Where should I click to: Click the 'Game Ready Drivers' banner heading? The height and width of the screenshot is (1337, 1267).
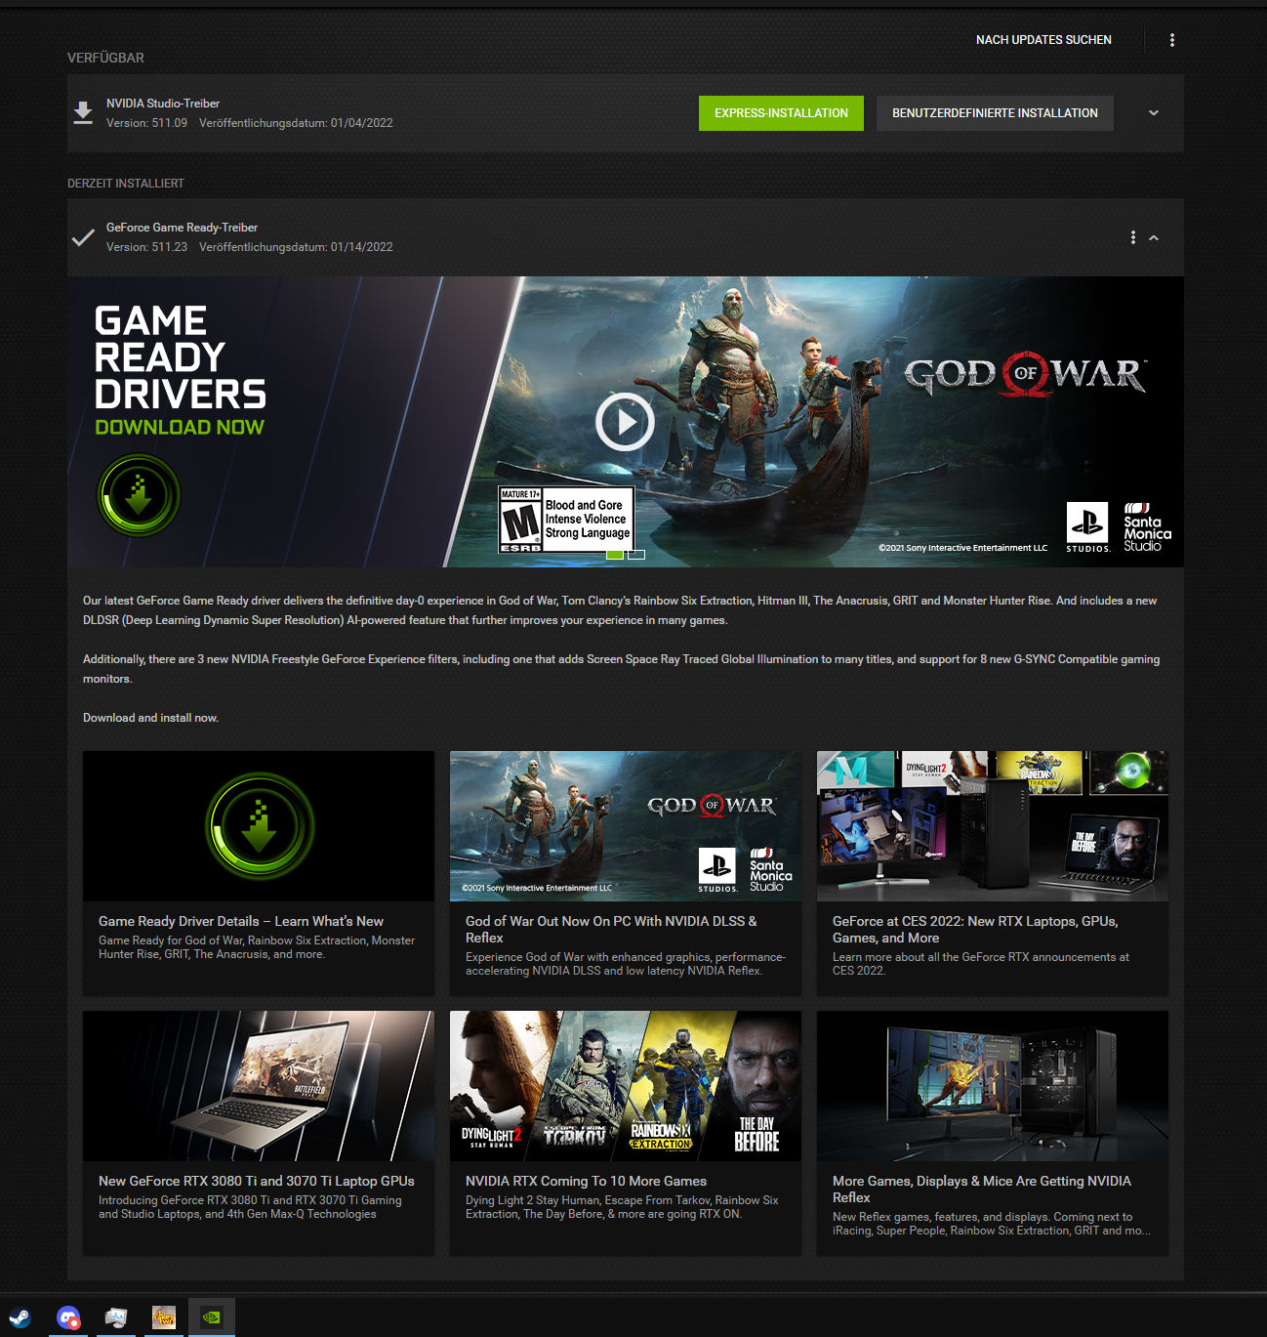[x=180, y=357]
